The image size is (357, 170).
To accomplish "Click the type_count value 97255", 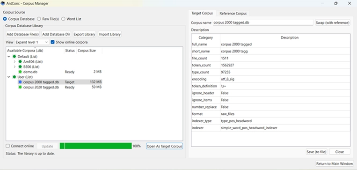I will click(x=226, y=72).
